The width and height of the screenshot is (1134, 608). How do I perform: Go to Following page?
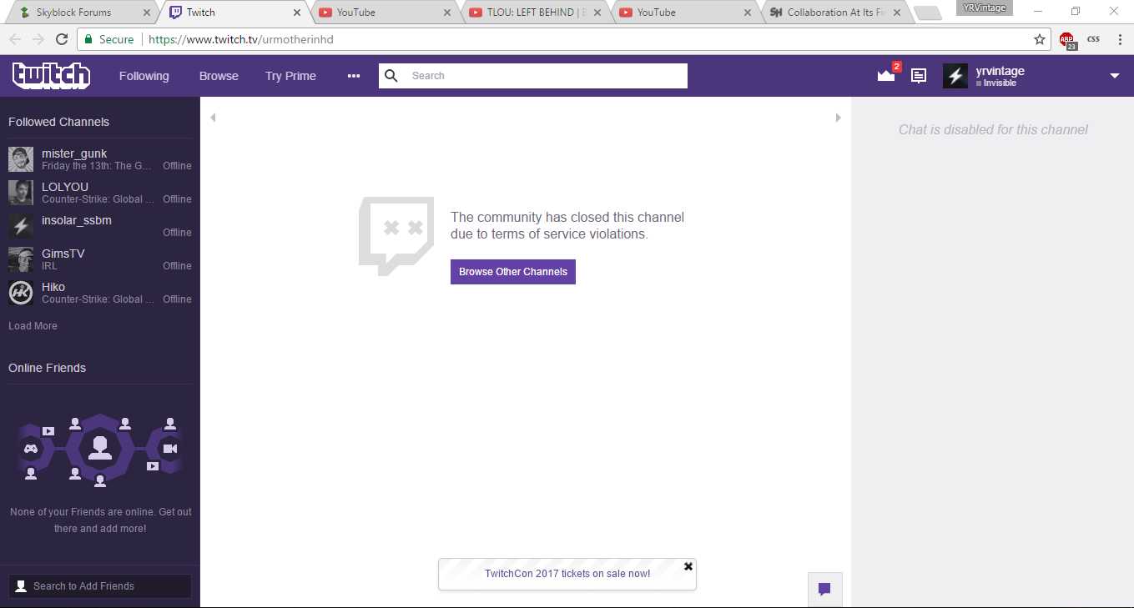[144, 76]
